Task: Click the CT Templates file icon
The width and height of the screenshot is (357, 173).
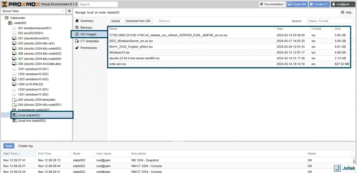Action: [x=77, y=41]
